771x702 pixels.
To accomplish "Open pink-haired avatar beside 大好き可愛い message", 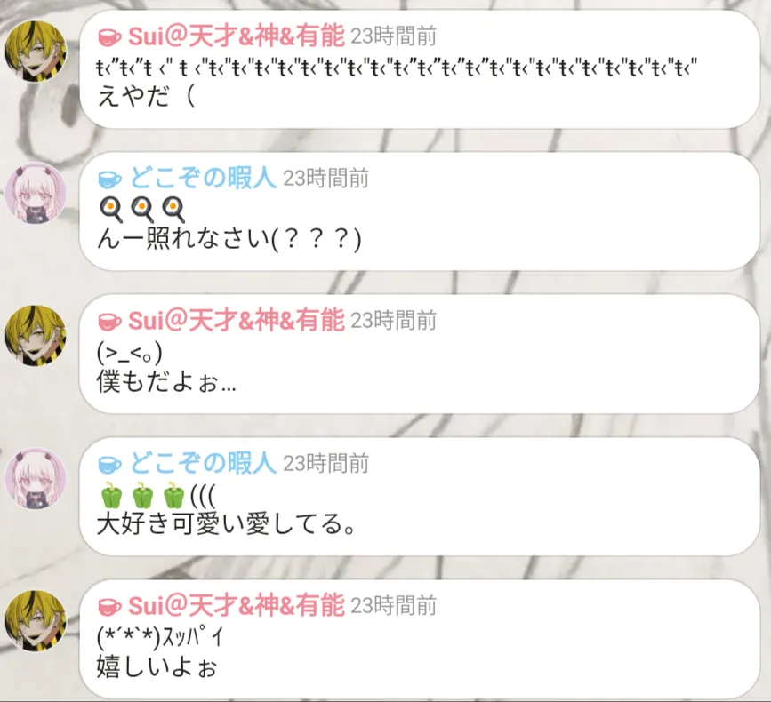I will pyautogui.click(x=36, y=478).
